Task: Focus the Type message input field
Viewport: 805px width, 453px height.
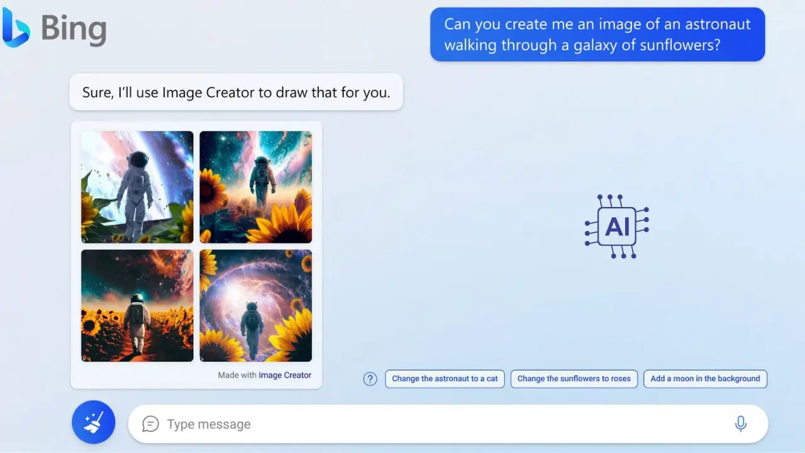Action: (448, 424)
